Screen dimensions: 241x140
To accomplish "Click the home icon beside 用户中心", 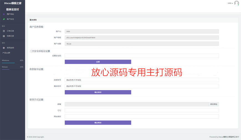I will coord(4,14).
